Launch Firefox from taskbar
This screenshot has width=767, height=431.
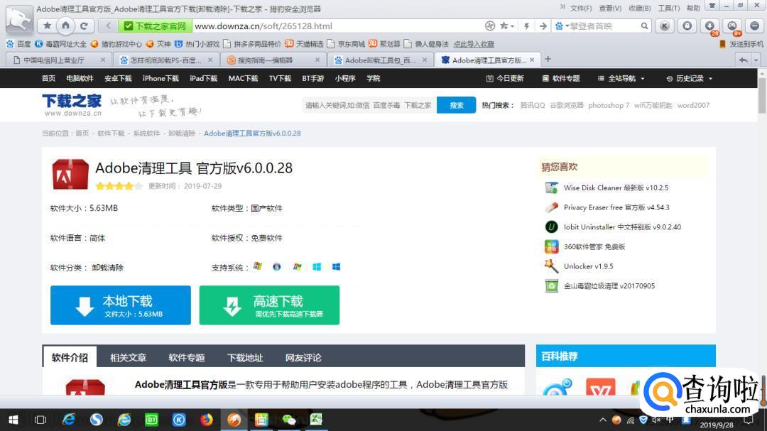click(x=207, y=420)
